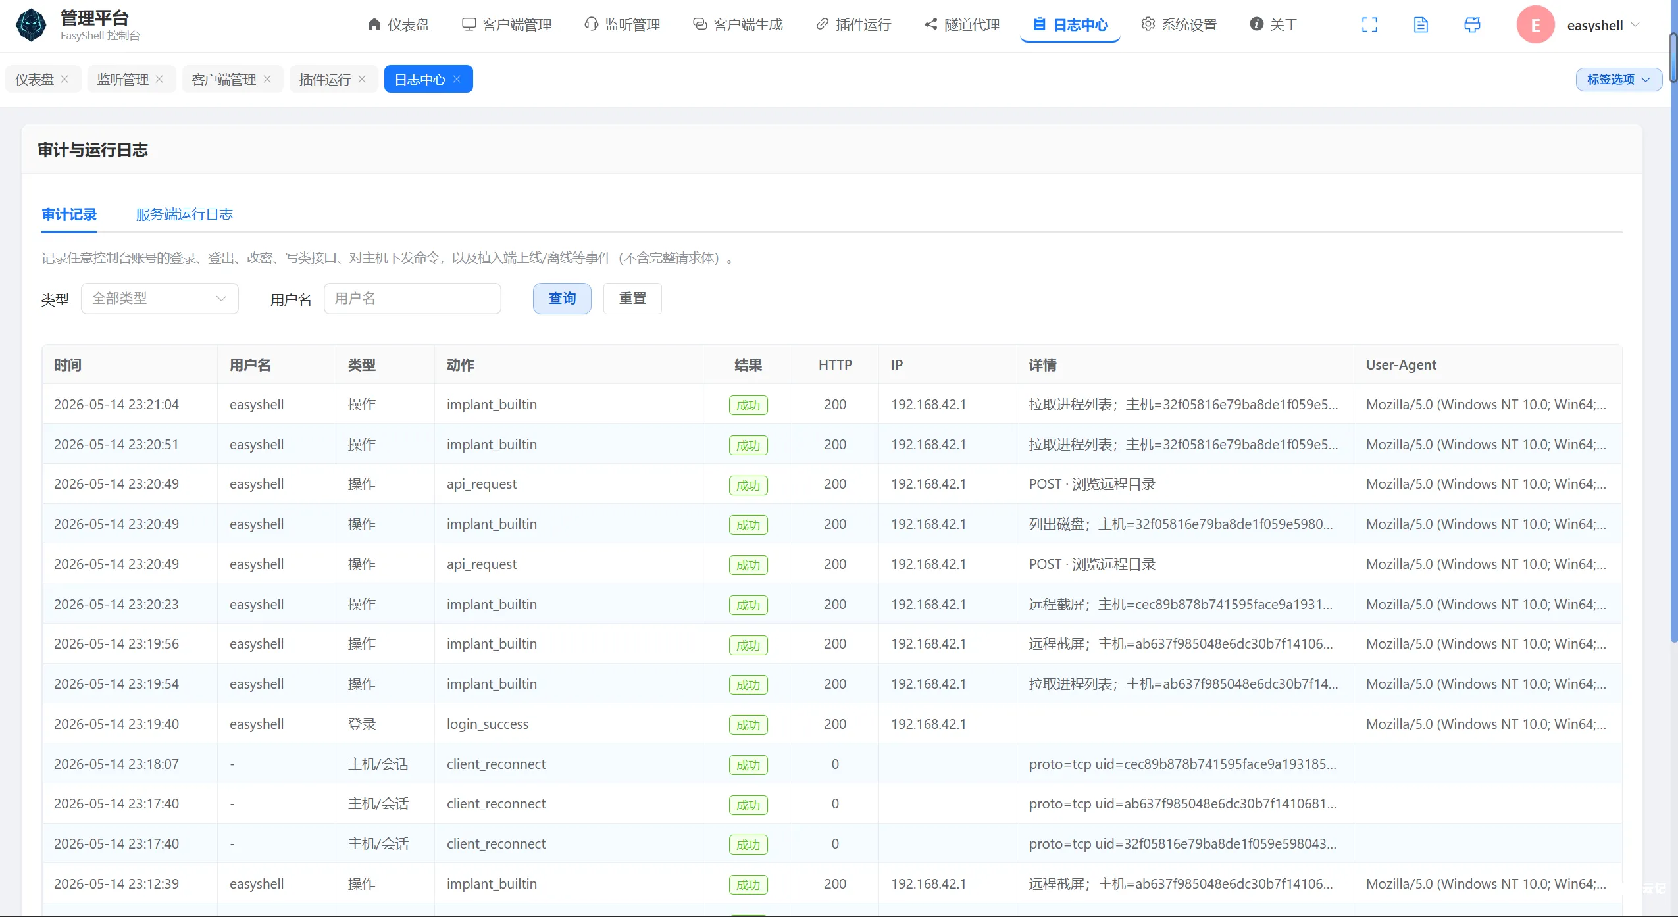Open the 隧道代理 menu item
Viewport: 1678px width, 917px height.
click(962, 25)
